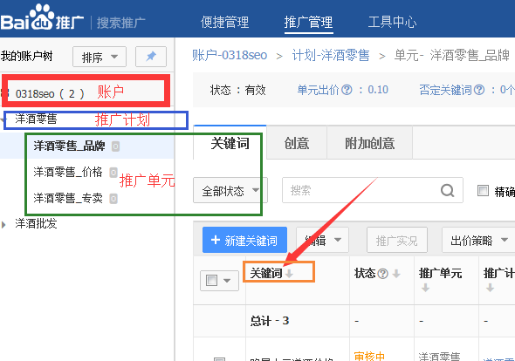Open the 全部状态 filter dropdown
The width and height of the screenshot is (515, 361).
click(x=230, y=190)
